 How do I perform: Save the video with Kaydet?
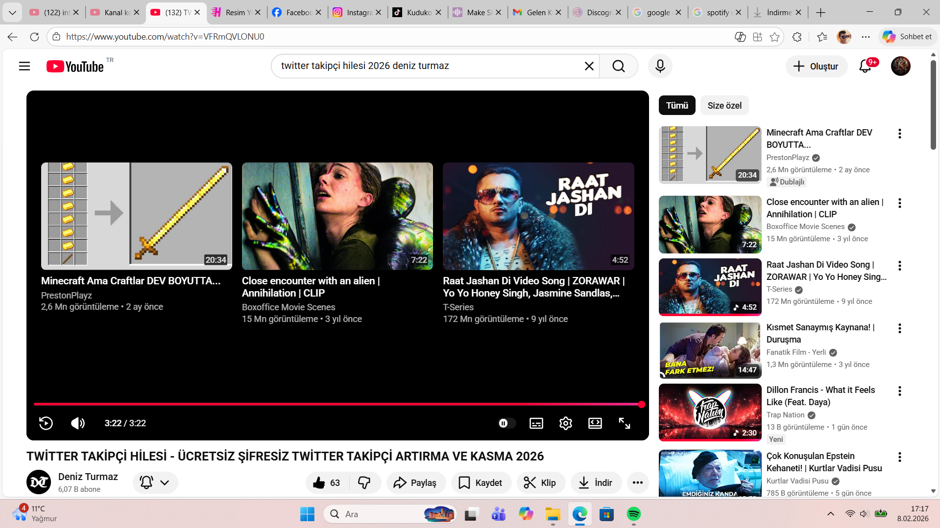(x=481, y=483)
